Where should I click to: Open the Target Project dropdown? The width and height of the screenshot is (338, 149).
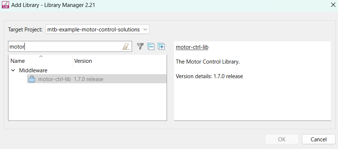tap(97, 29)
